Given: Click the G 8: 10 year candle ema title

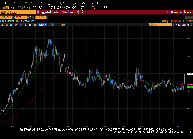Looking at the screenshot, I should (x=178, y=12).
